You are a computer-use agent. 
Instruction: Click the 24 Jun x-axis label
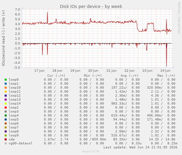[165, 71]
